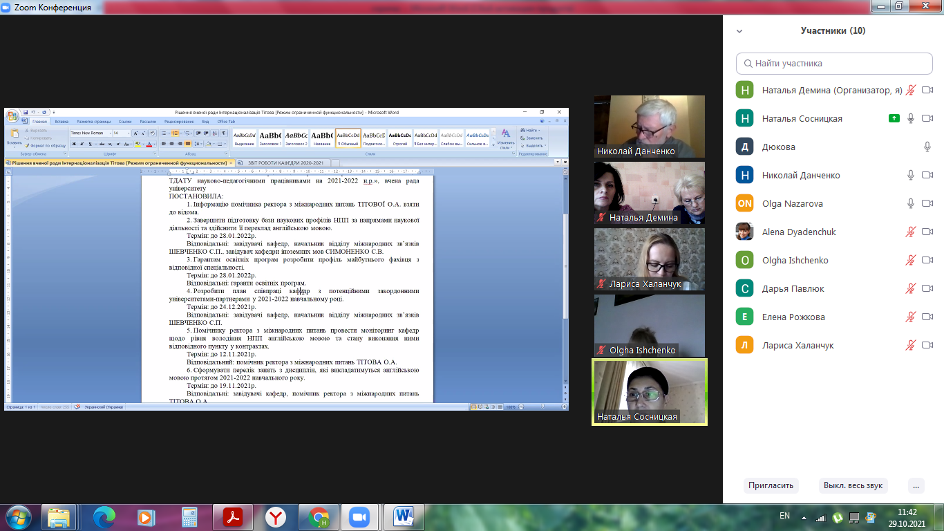This screenshot has width=944, height=531.
Task: Click the Пригласить button
Action: pos(771,485)
